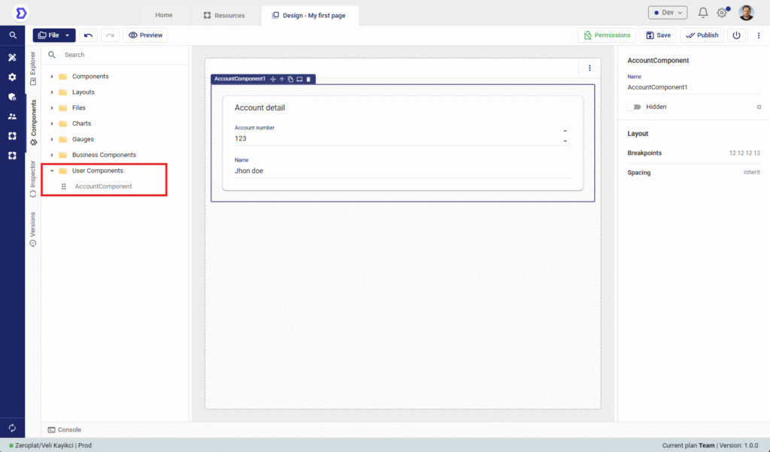
Task: Click the sync icon at the sidebar bottom
Action: click(12, 428)
